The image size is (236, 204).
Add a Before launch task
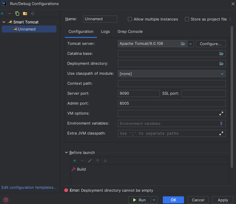pyautogui.click(x=75, y=161)
